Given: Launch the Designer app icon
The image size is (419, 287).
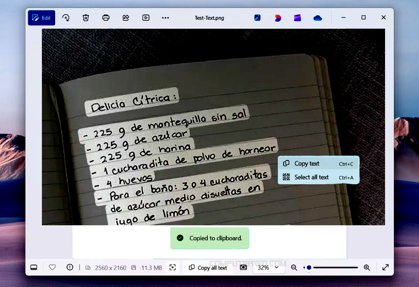Looking at the screenshot, I should pyautogui.click(x=277, y=18).
